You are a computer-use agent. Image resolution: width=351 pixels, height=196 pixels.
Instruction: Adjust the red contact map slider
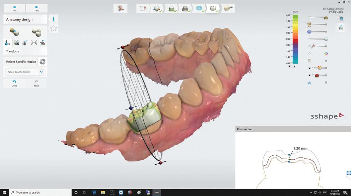[320, 75]
